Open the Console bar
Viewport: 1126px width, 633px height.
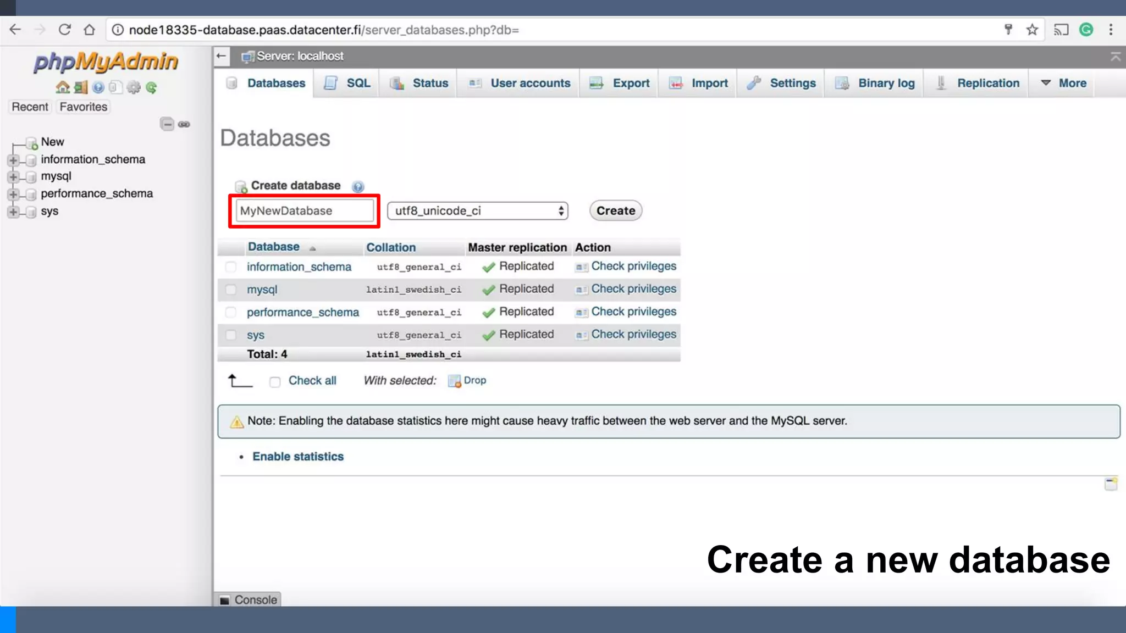249,599
